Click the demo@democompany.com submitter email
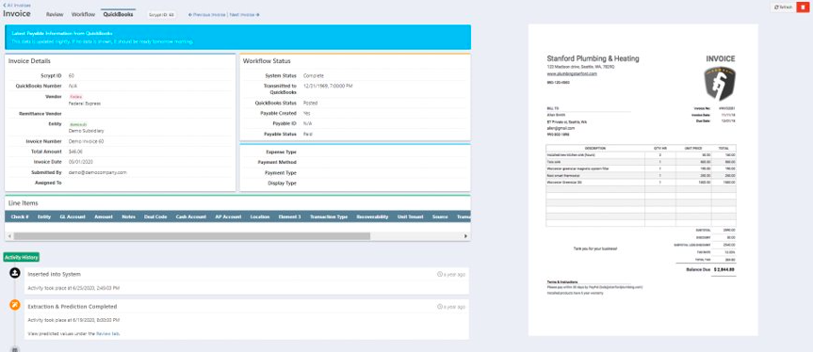This screenshot has height=352, width=813. [98, 172]
